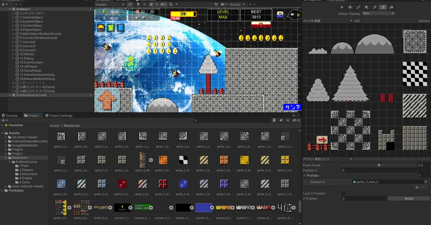This screenshot has height=225, width=431.
Task: Click the Project panel lock icon
Action: pos(294,116)
